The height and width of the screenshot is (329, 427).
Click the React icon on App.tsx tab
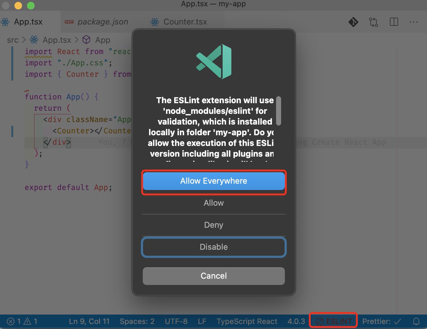(5, 22)
